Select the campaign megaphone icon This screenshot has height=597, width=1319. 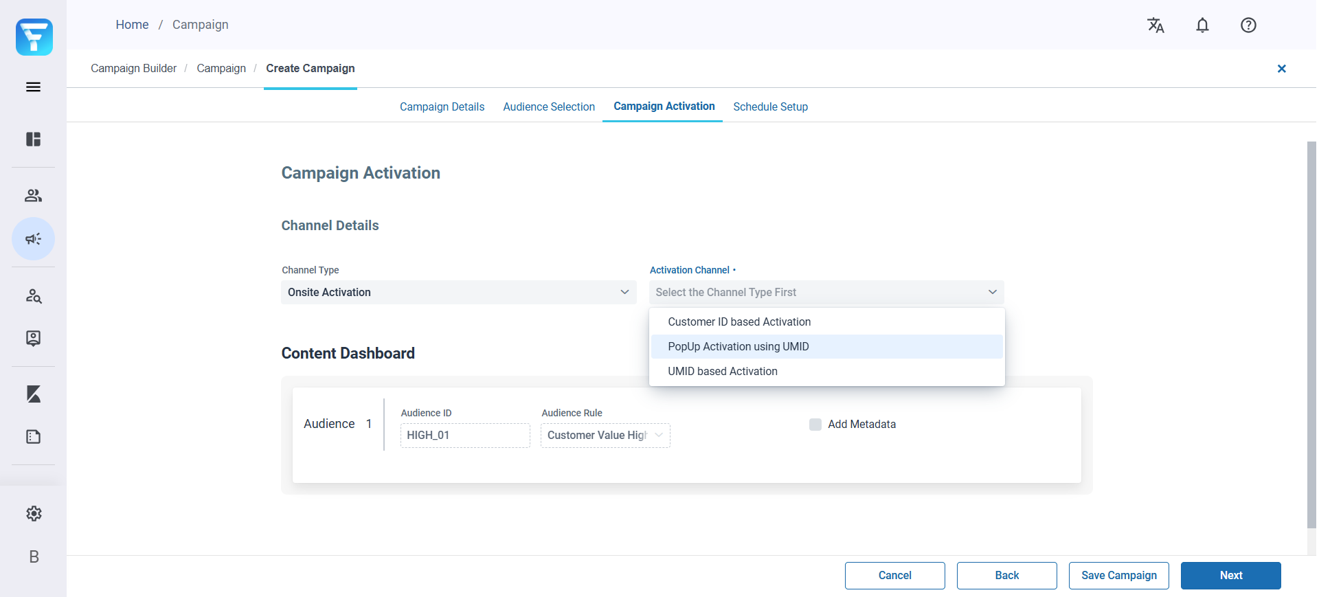click(x=33, y=239)
